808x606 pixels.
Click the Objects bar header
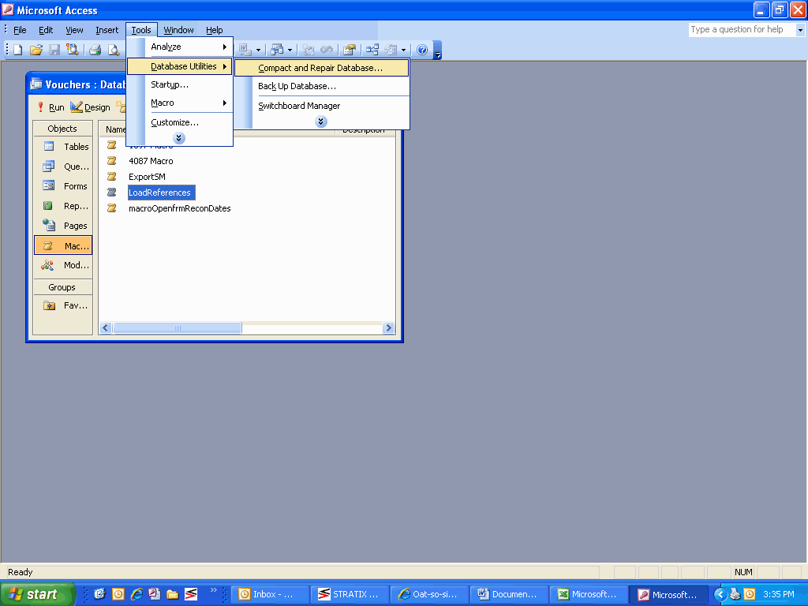62,129
